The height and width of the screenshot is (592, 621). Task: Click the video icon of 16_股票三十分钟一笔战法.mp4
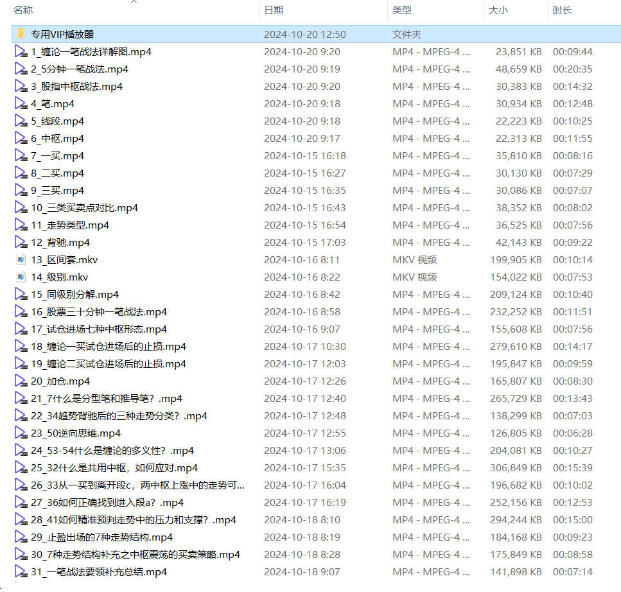pyautogui.click(x=21, y=311)
